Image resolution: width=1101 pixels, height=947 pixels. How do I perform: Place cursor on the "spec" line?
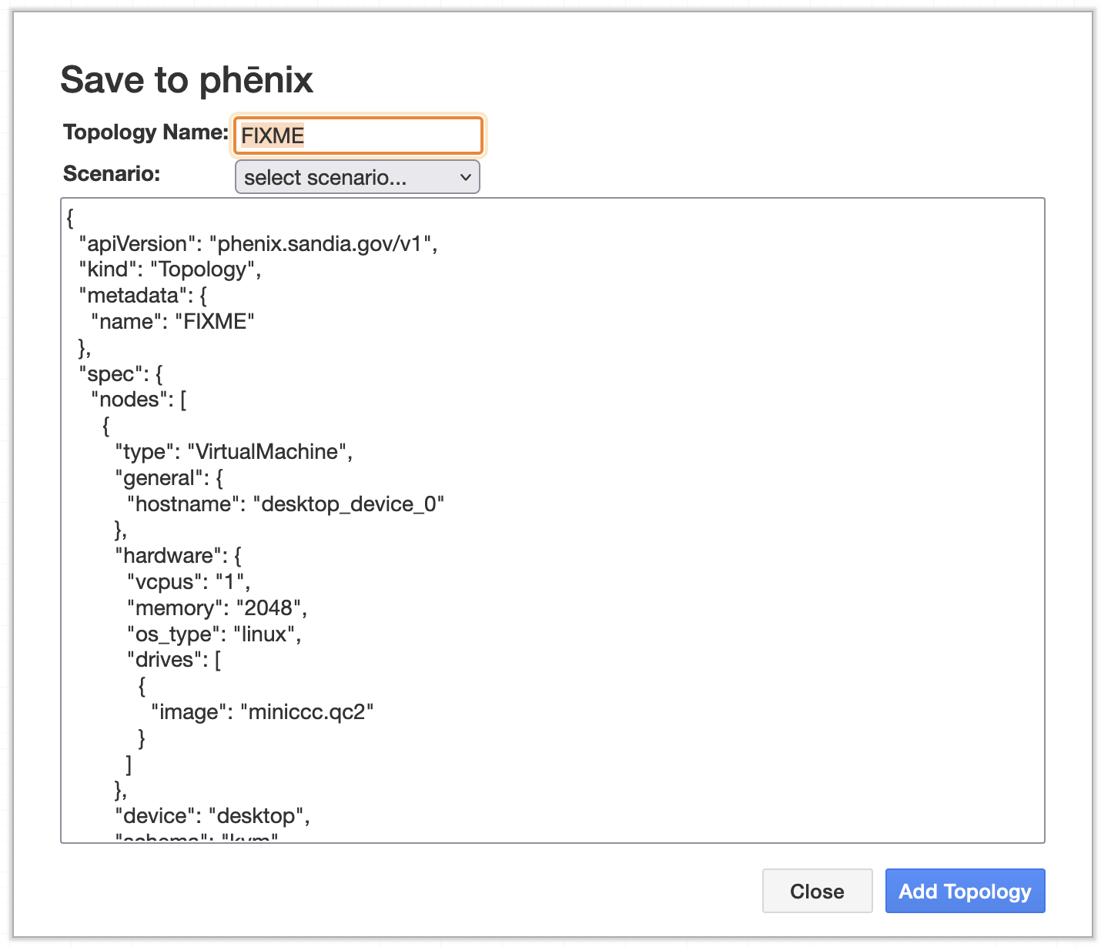[121, 374]
